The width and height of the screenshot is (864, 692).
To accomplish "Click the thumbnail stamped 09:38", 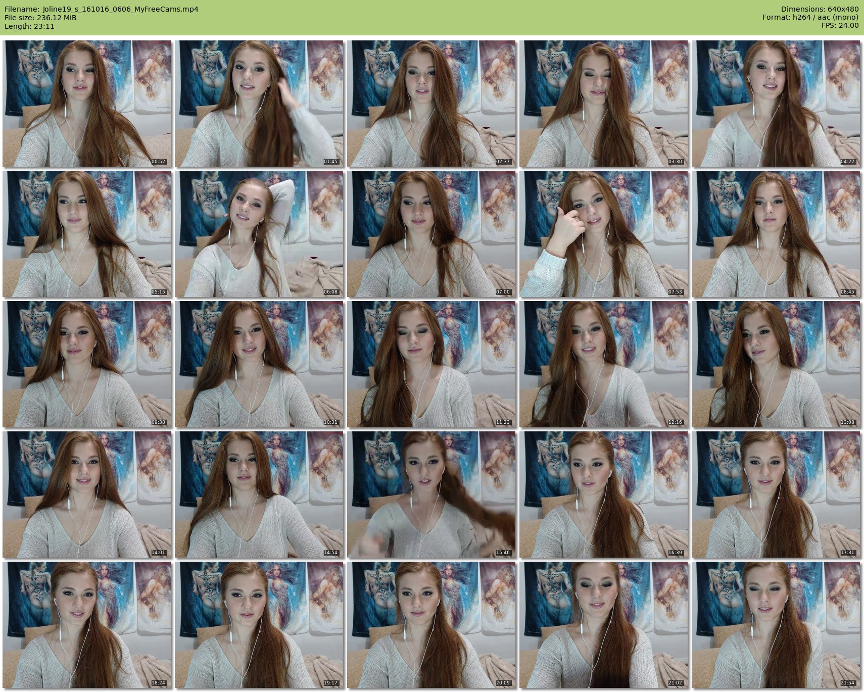I will pyautogui.click(x=87, y=364).
